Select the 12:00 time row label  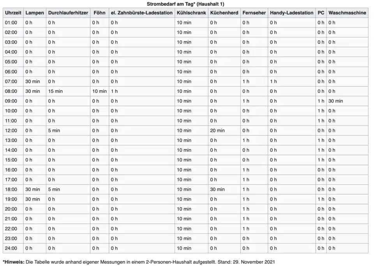point(11,130)
